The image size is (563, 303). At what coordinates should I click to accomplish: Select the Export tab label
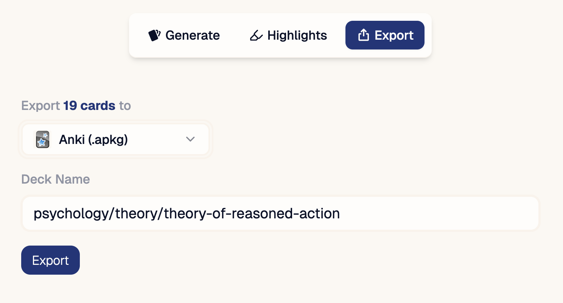tap(394, 36)
